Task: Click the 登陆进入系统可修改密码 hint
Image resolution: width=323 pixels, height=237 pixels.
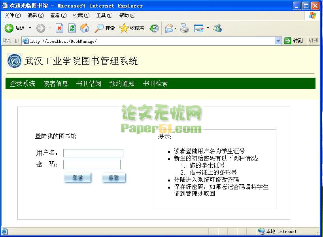Action: pyautogui.click(x=206, y=180)
